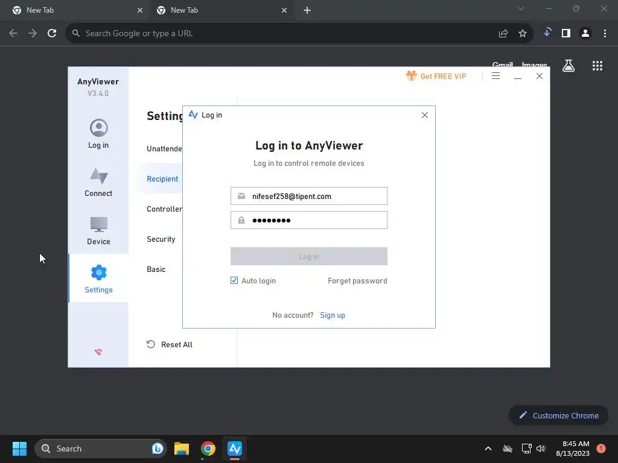The image size is (618, 463).
Task: Select the Settings gear in sidebar
Action: [98, 272]
